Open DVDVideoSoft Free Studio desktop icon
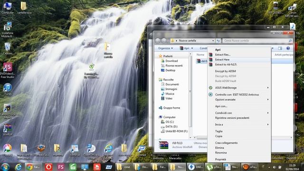The image size is (304, 171). click(x=8, y=70)
